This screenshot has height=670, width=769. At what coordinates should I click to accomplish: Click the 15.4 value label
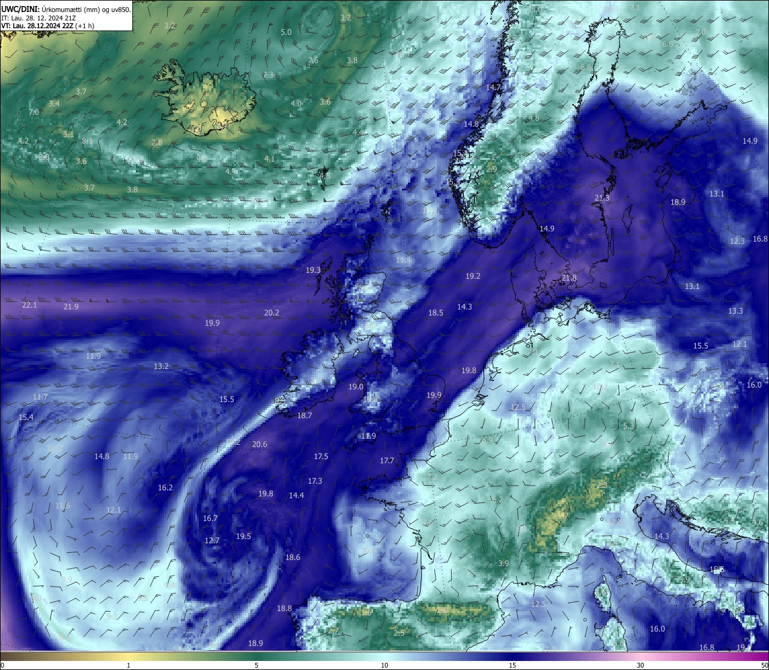pyautogui.click(x=26, y=418)
